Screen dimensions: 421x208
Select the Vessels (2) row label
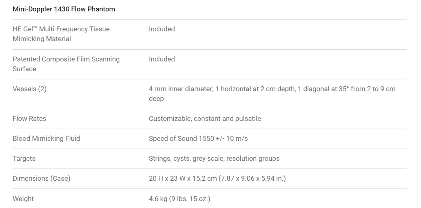(29, 89)
